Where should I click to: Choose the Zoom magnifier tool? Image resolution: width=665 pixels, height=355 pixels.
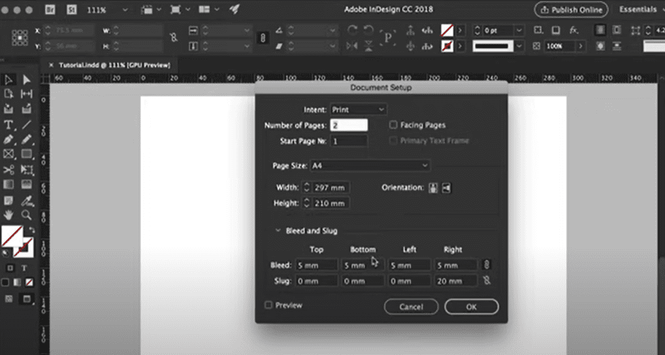point(26,215)
